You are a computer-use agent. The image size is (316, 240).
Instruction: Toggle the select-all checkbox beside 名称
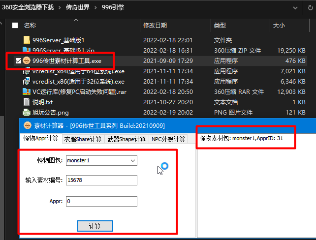point(15,26)
